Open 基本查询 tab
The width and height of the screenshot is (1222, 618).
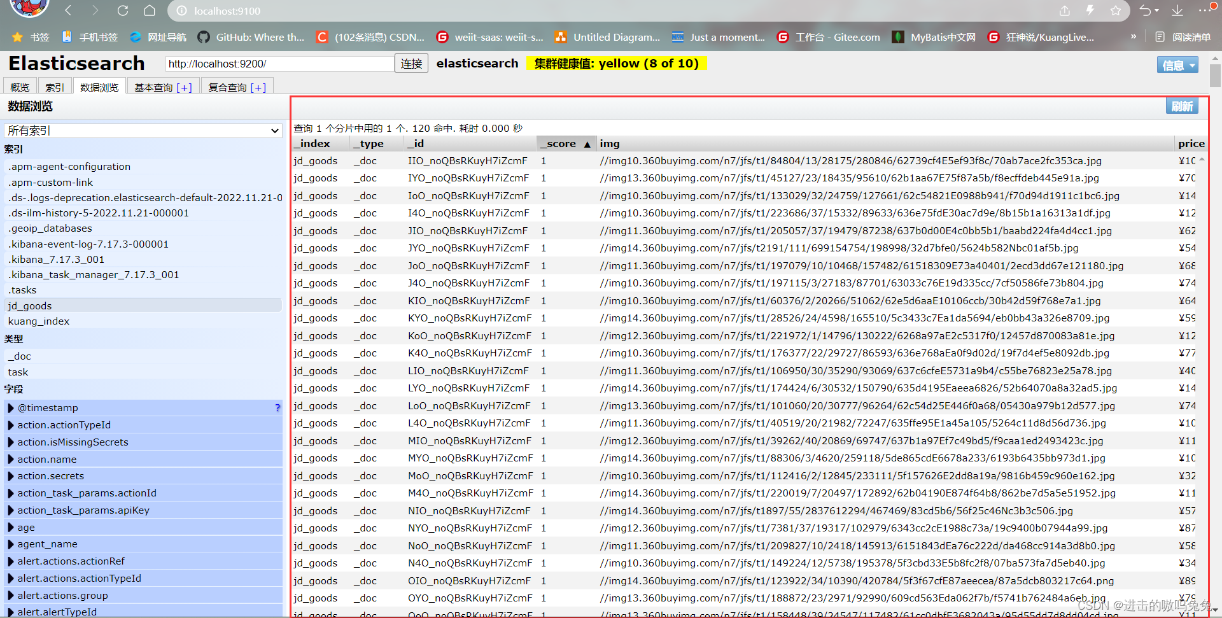pos(163,87)
